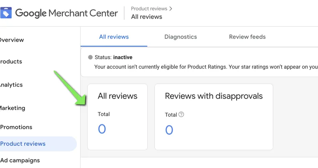Open Ad campaigns in the sidebar
318x168 pixels.
coord(20,161)
